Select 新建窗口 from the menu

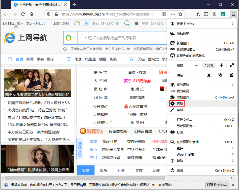tap(202, 43)
